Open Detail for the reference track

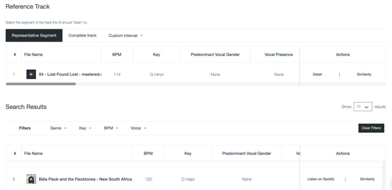coord(317,74)
